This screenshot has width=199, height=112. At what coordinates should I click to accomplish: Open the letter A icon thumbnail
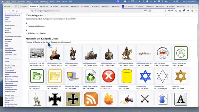(x=181, y=99)
